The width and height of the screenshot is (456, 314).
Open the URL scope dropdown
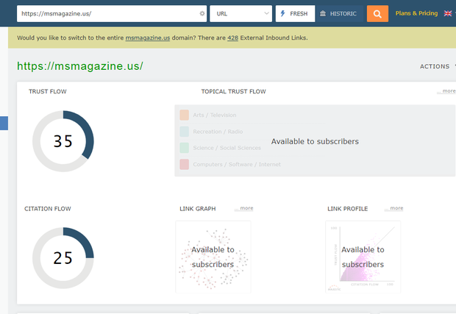click(241, 14)
